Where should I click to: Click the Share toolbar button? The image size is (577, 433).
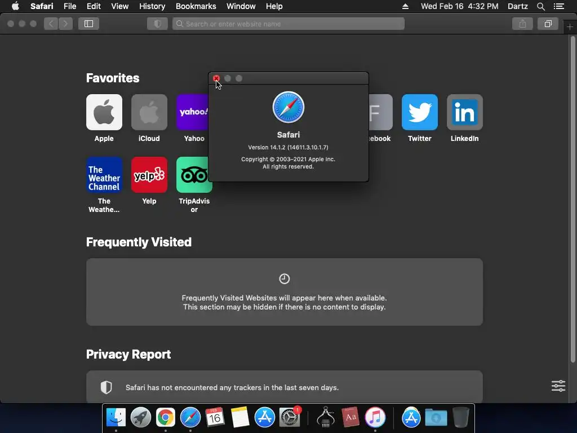pos(522,24)
